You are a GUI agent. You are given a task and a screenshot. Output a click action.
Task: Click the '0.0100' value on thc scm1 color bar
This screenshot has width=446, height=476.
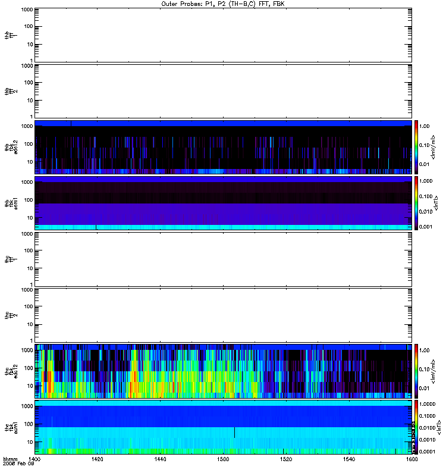(427, 428)
